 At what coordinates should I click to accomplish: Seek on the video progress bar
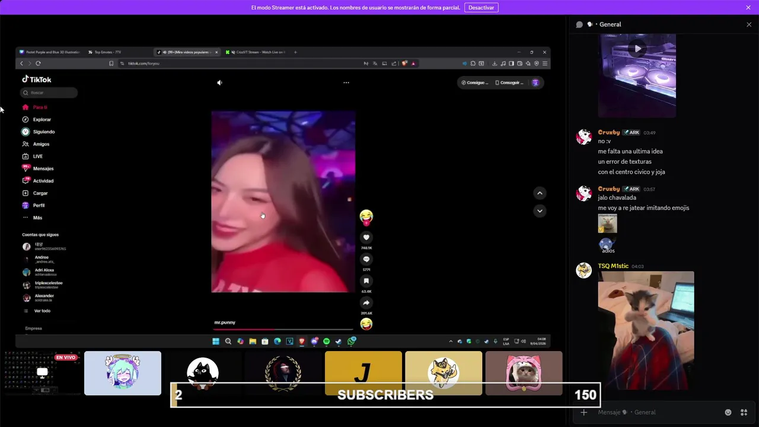(x=283, y=329)
